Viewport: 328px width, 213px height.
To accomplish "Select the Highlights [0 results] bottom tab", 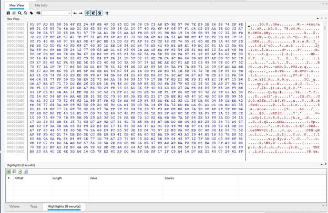I will 64,206.
